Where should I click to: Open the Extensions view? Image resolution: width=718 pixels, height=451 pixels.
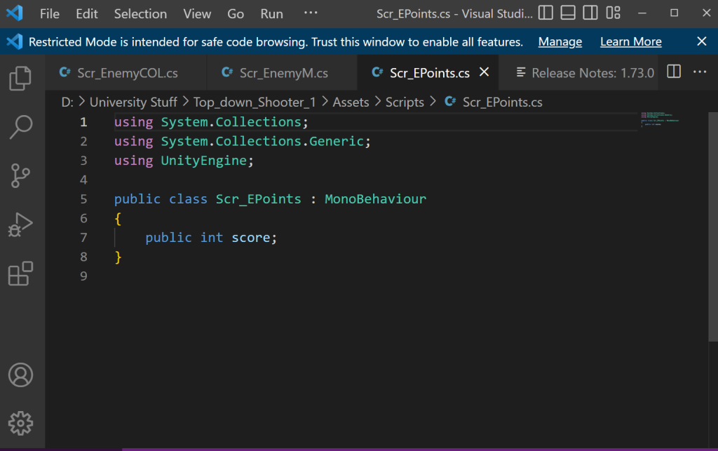coord(21,274)
